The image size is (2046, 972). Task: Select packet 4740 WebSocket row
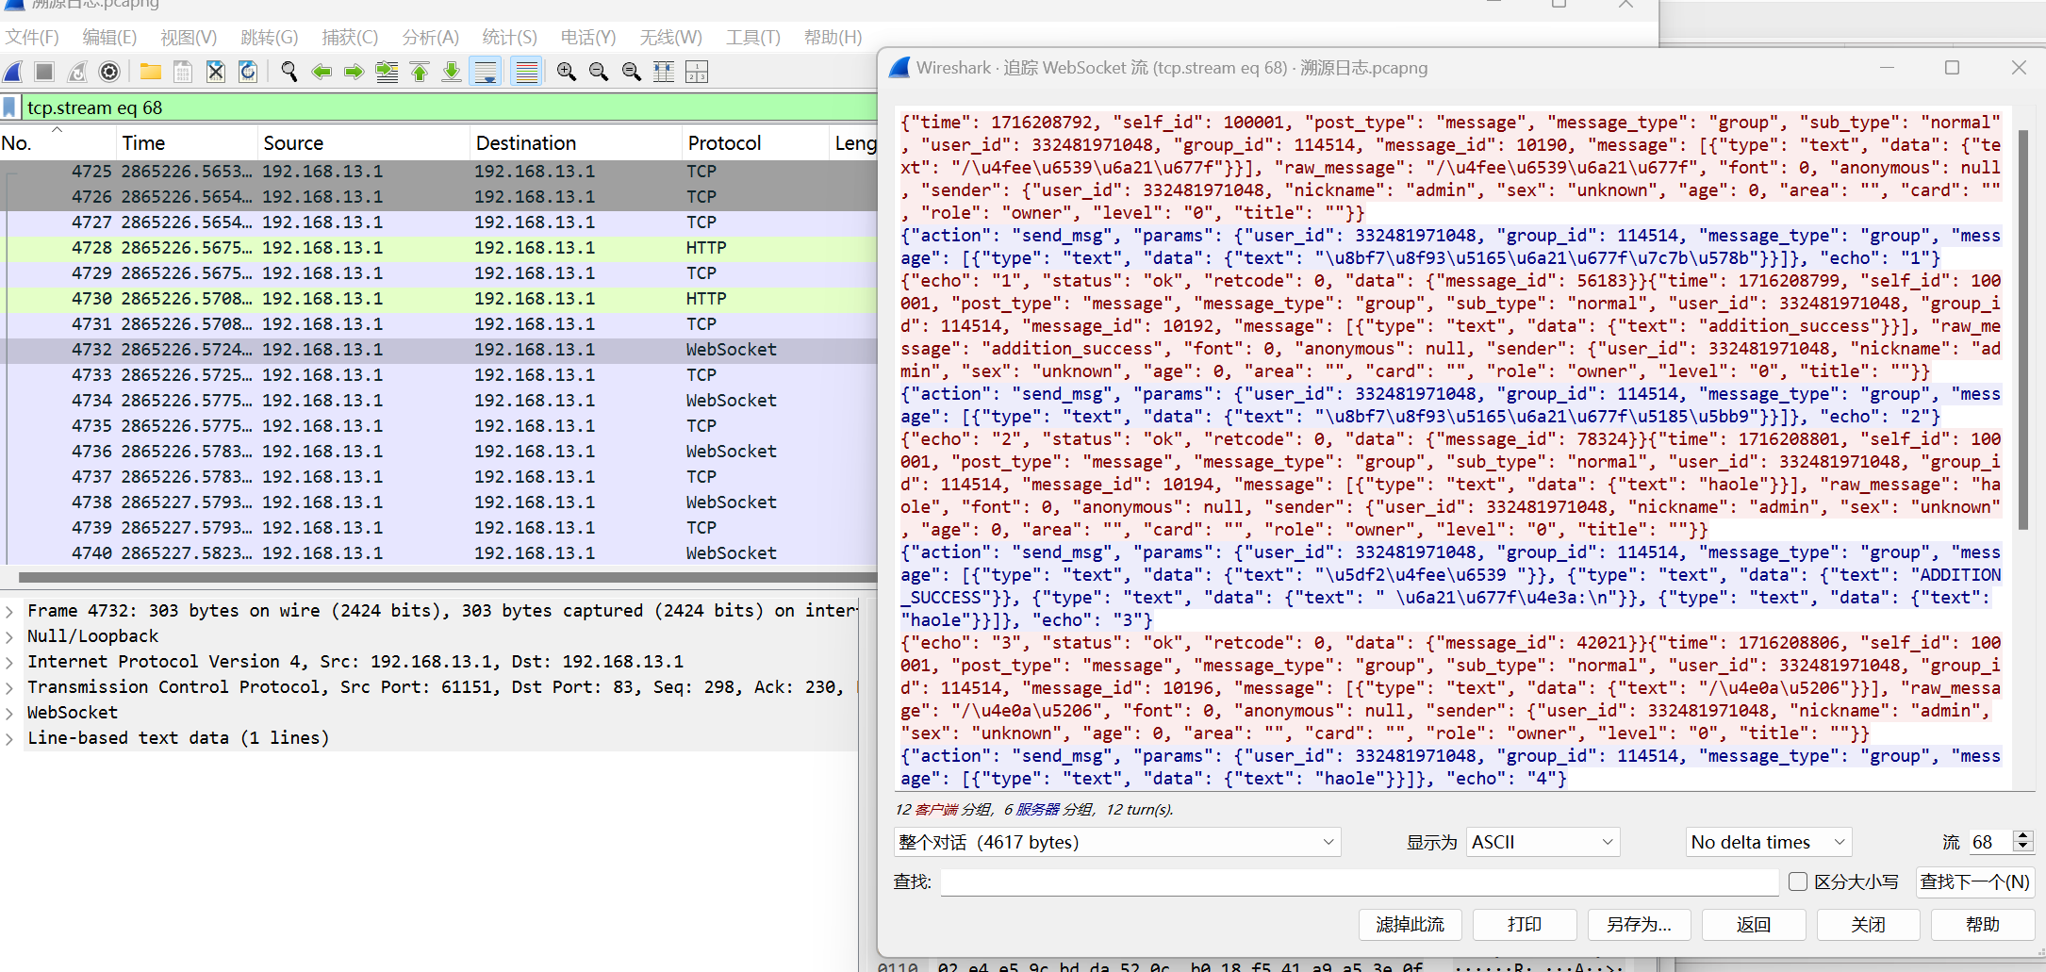coord(439,553)
